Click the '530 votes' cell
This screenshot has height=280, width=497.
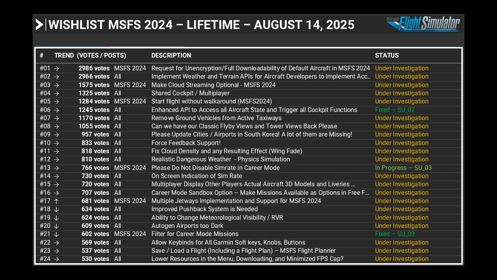tap(96, 259)
